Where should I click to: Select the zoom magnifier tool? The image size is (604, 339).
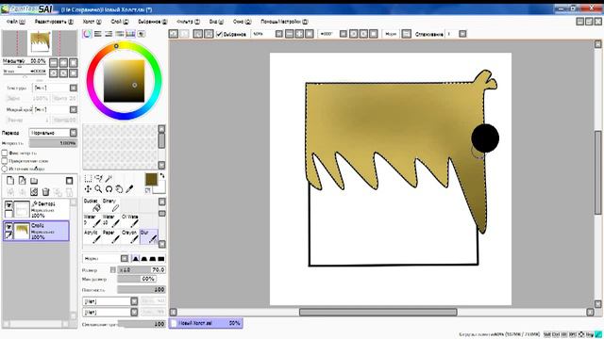click(98, 188)
